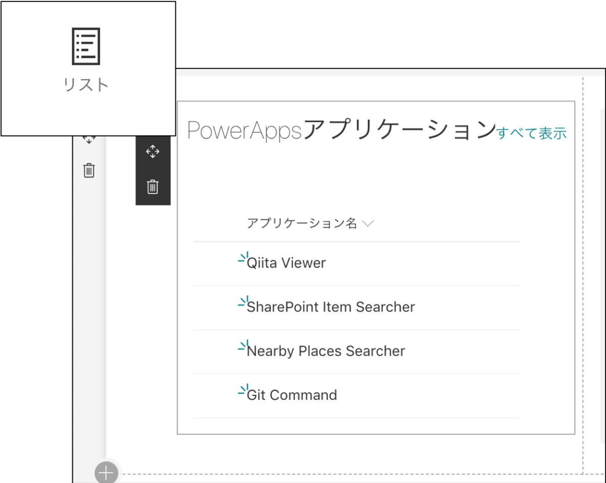Click the リスト label text
This screenshot has height=483, width=606.
[86, 85]
